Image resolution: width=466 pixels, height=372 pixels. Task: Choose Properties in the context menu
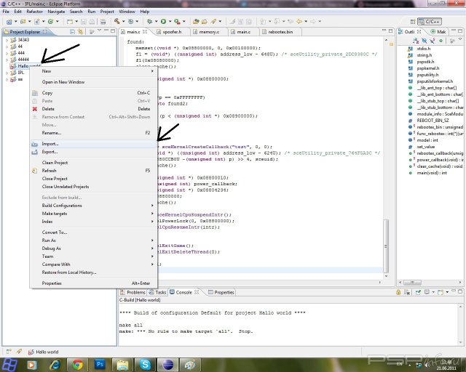(x=52, y=283)
